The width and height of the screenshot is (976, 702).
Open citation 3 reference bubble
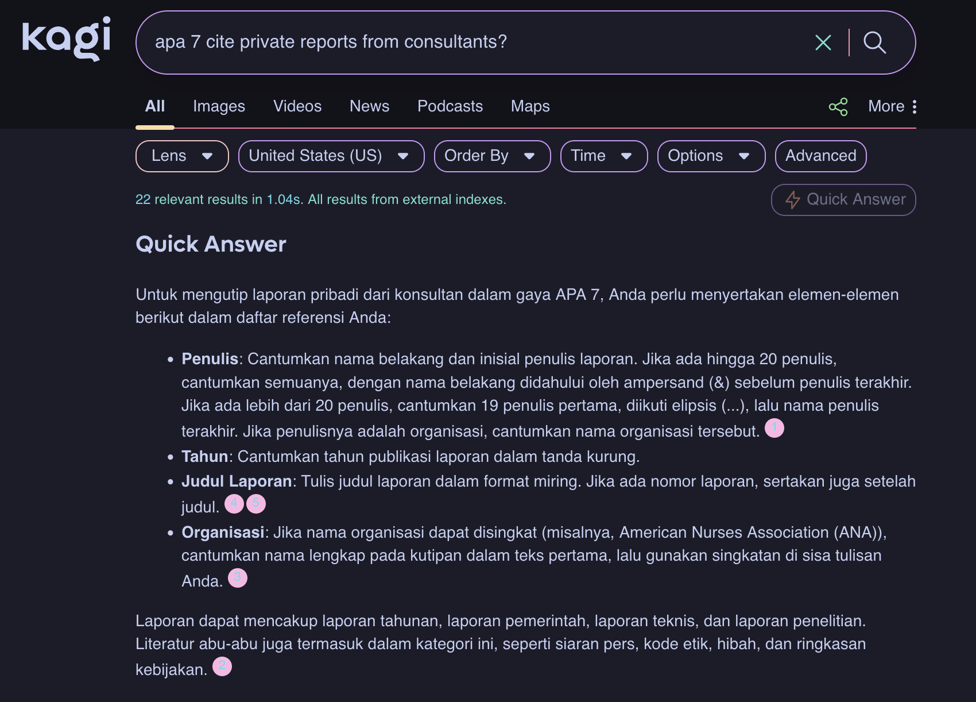238,578
